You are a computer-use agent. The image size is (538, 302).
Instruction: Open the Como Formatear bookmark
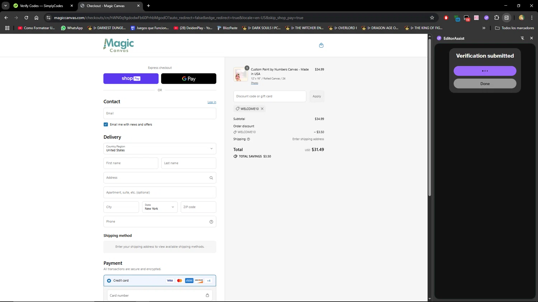[36, 28]
